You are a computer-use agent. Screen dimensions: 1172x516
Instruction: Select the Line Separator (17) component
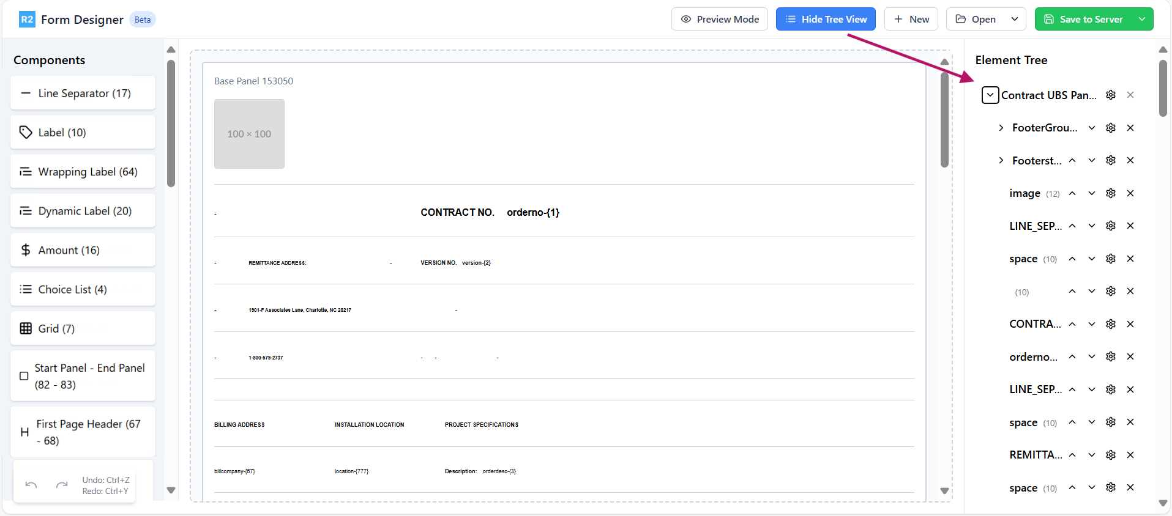83,93
